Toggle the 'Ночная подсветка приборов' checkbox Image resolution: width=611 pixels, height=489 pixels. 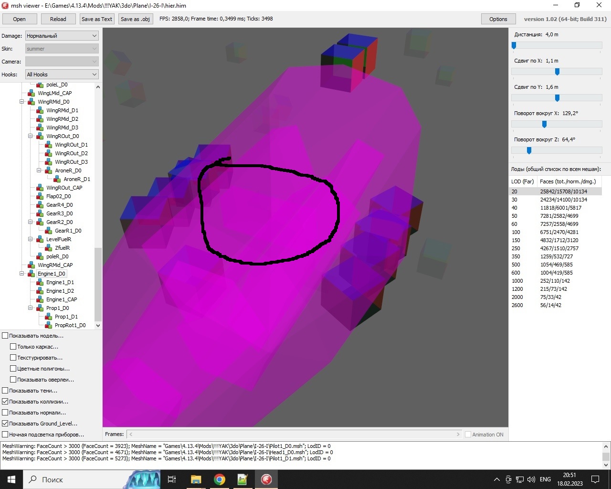tap(5, 435)
